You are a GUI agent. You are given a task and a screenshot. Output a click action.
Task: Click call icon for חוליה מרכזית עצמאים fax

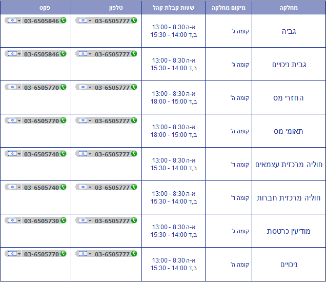[x=63, y=154]
